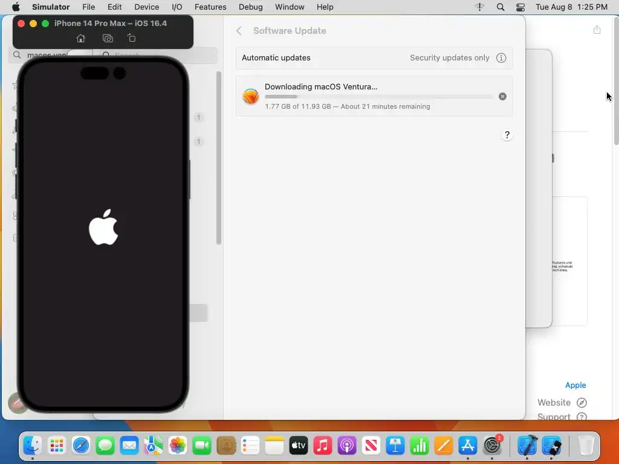Open Xcode from the Dock
The height and width of the screenshot is (464, 619).
[x=527, y=446]
